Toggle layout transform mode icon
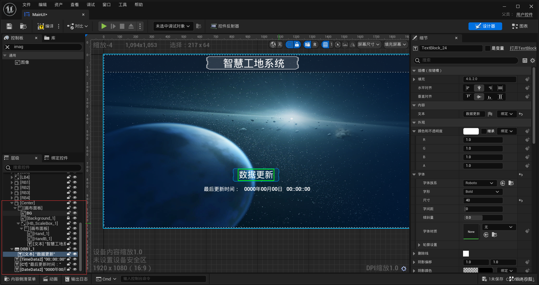 [x=308, y=45]
